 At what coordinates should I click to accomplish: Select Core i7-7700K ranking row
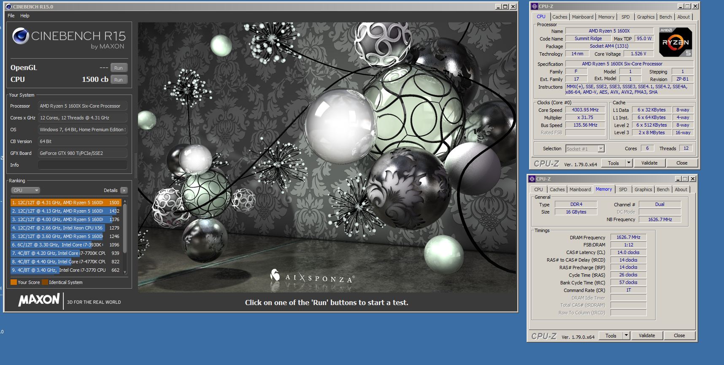click(x=66, y=253)
